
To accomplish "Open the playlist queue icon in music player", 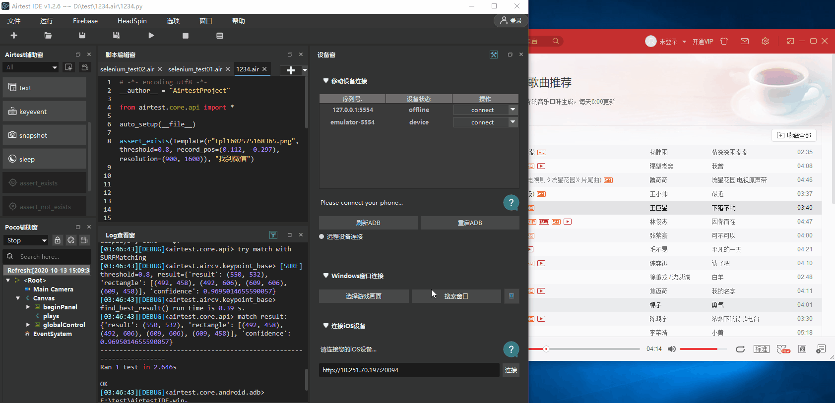I will pyautogui.click(x=821, y=349).
